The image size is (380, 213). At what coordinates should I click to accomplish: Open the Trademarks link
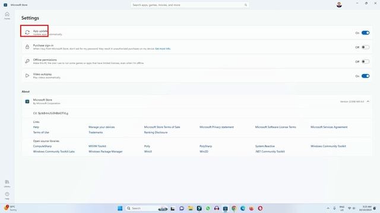96,133
